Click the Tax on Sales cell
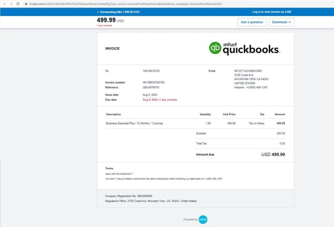The height and width of the screenshot is (227, 334). point(256,124)
